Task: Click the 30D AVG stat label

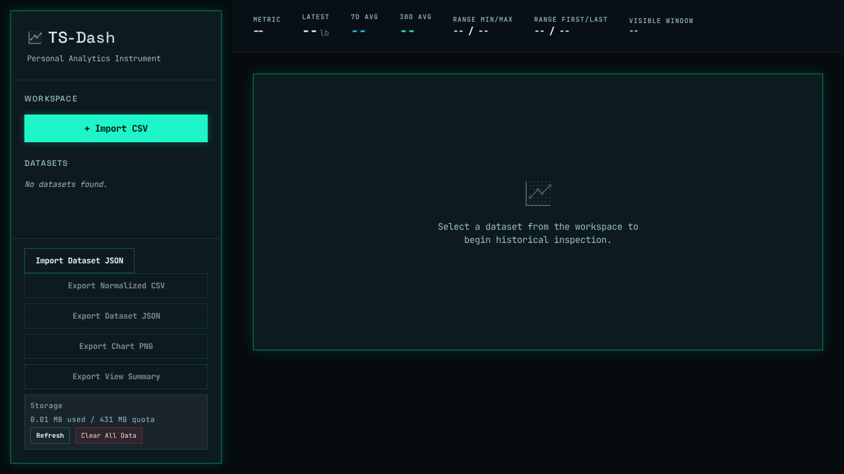Action: (415, 17)
